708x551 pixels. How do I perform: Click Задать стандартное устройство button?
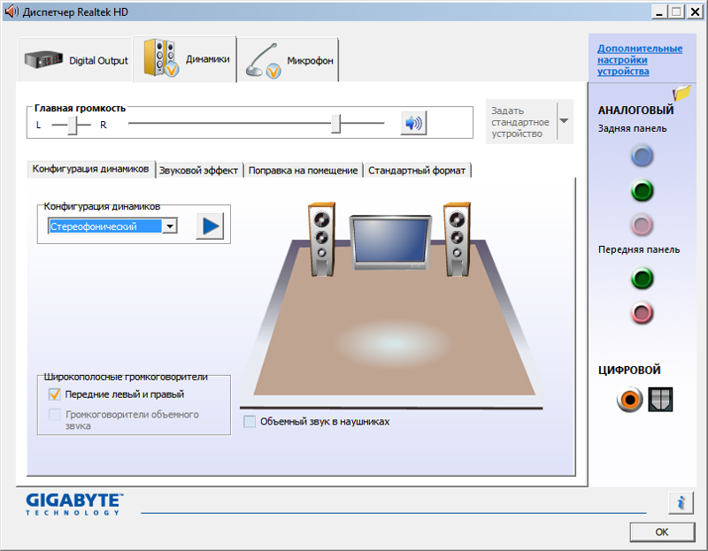(520, 122)
